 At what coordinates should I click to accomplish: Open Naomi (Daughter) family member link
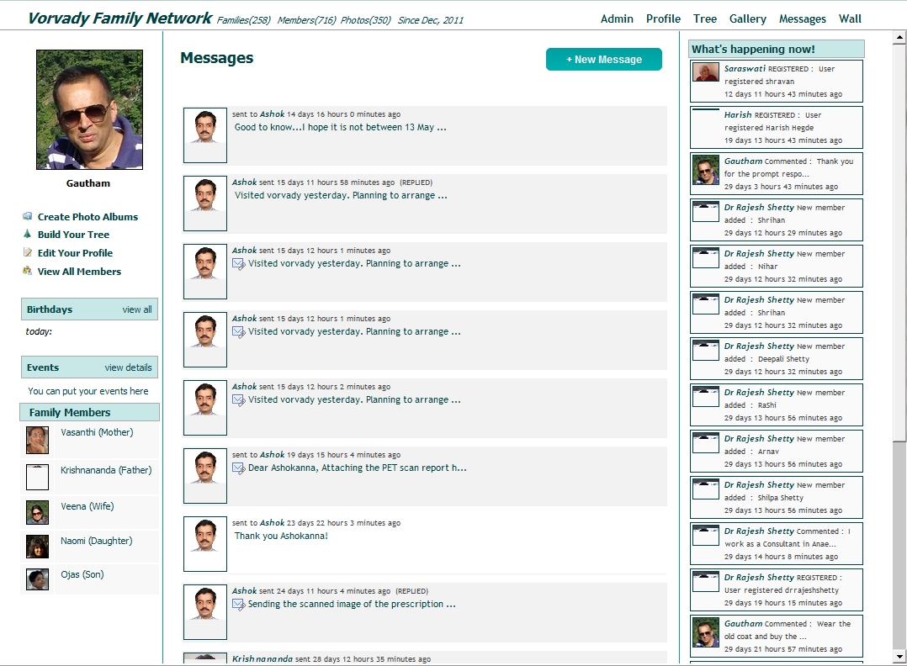96,541
